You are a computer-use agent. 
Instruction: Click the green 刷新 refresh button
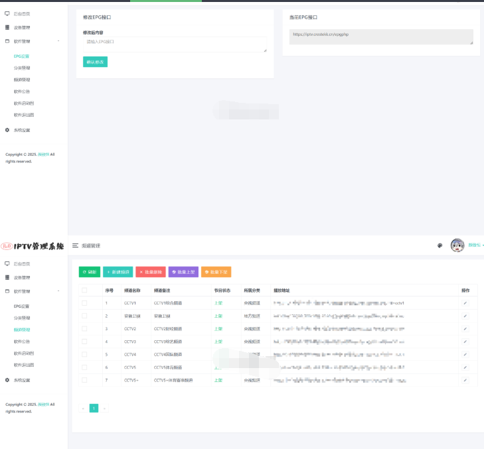(x=90, y=272)
